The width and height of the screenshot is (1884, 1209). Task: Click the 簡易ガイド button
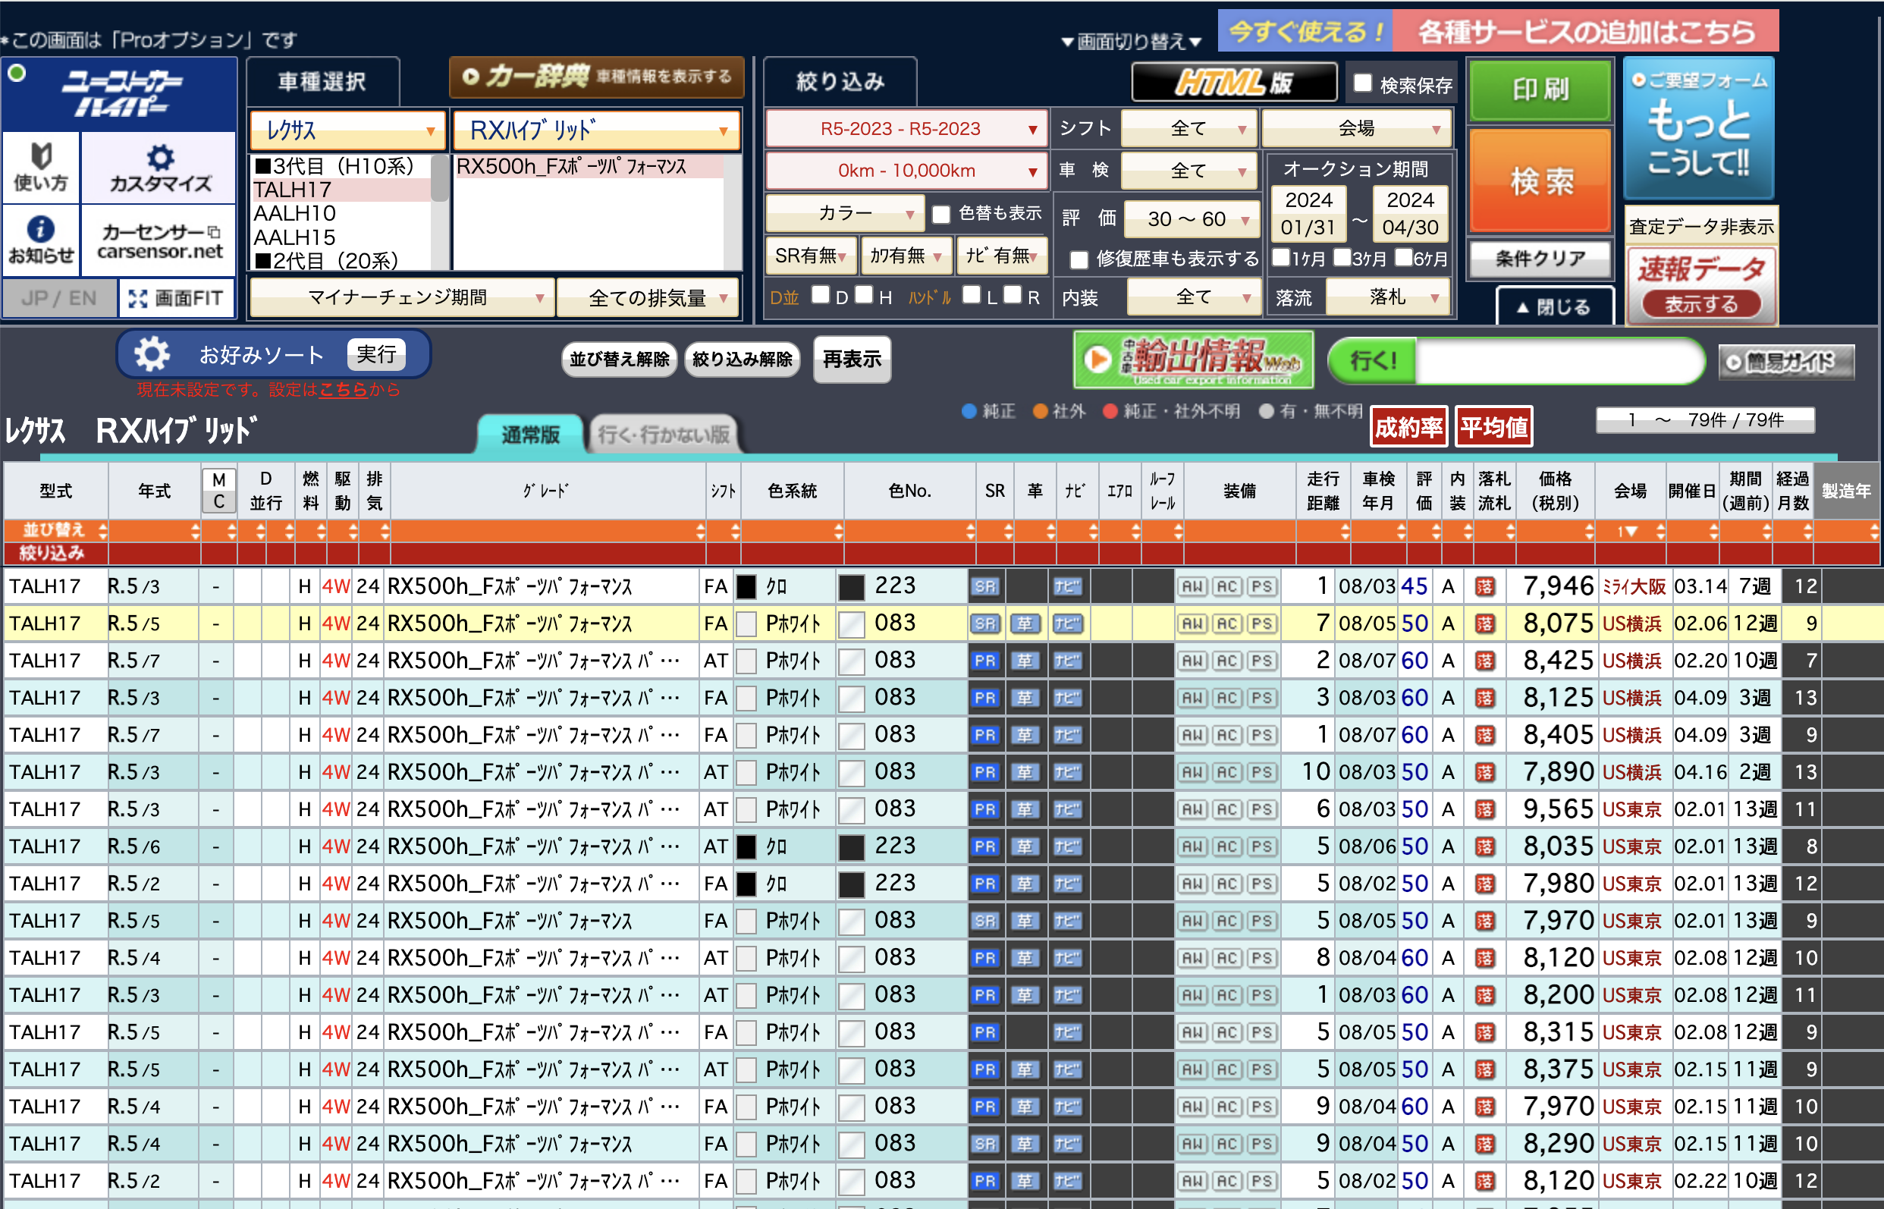click(1787, 362)
